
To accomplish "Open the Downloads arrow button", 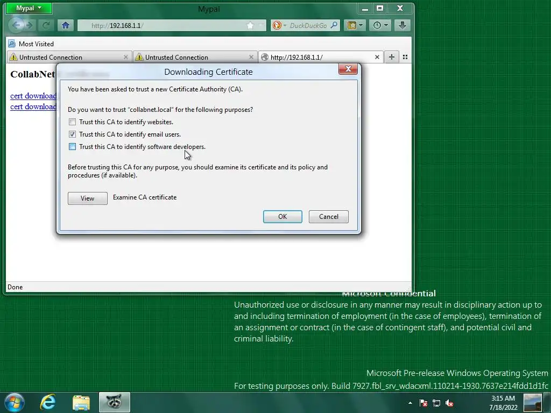I will (402, 25).
